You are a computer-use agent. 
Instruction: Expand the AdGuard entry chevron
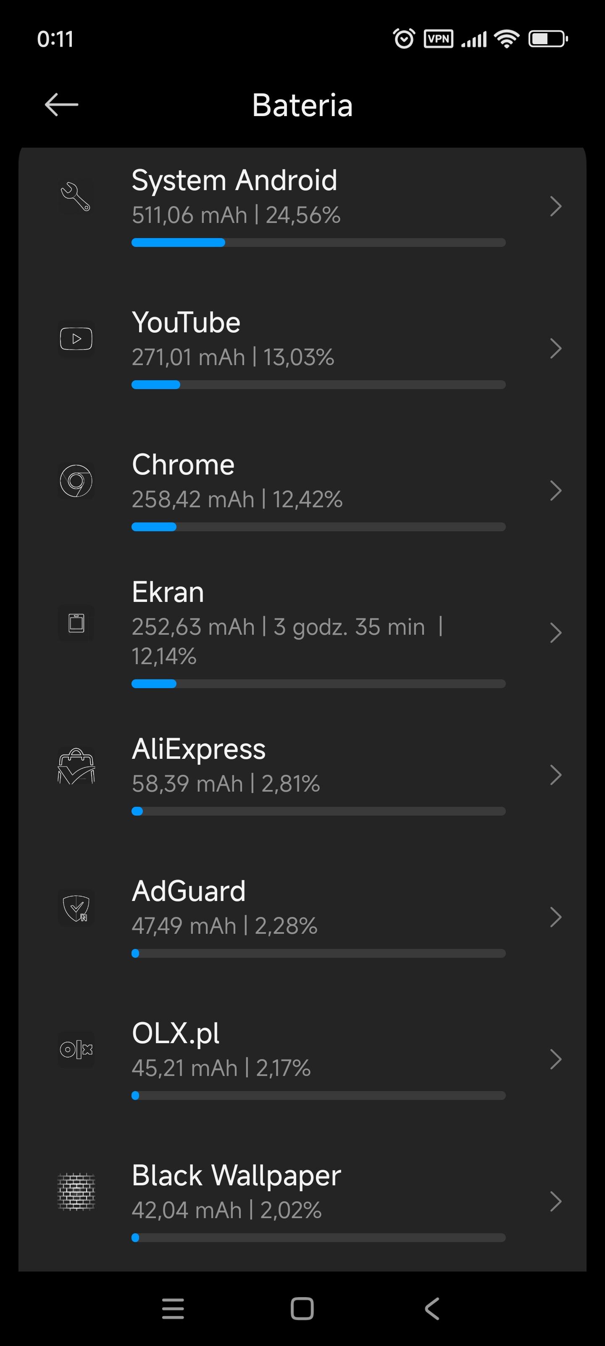tap(555, 917)
